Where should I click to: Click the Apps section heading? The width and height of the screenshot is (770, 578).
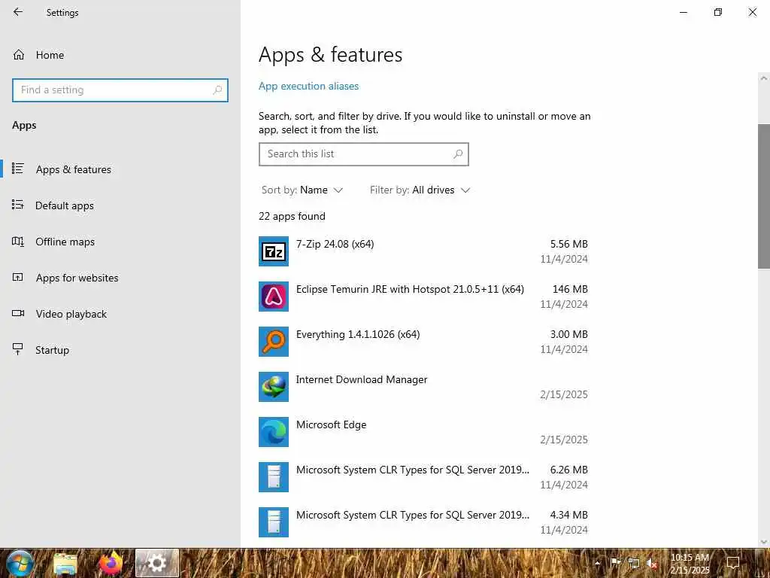[x=24, y=126]
